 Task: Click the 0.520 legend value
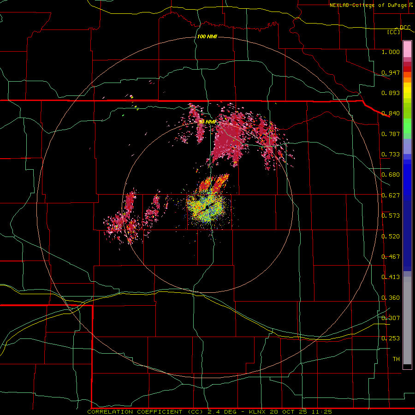(x=391, y=237)
